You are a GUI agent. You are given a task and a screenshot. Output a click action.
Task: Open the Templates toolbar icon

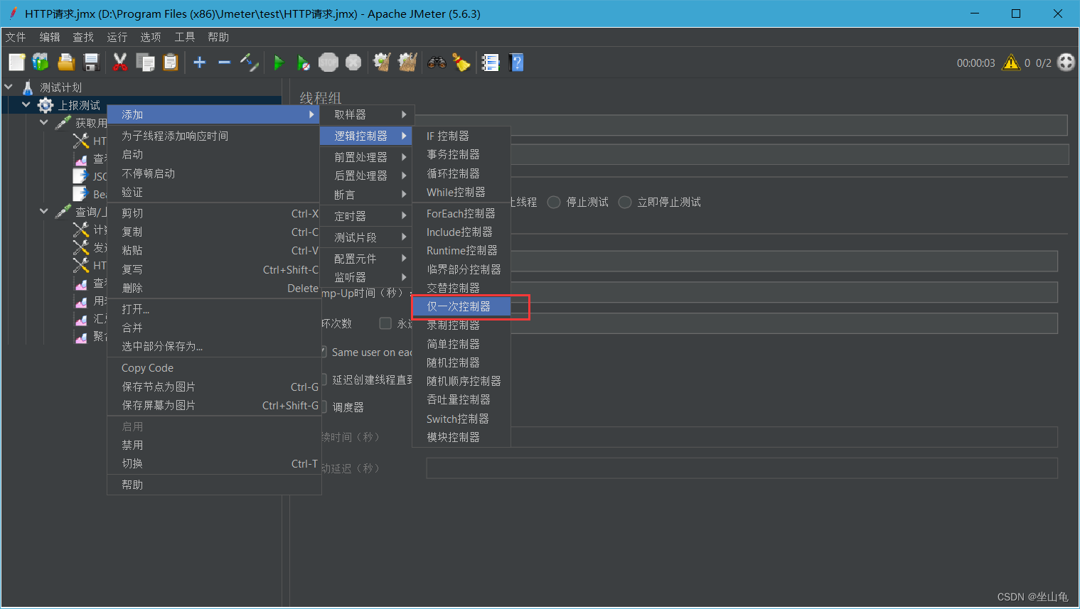pos(41,63)
